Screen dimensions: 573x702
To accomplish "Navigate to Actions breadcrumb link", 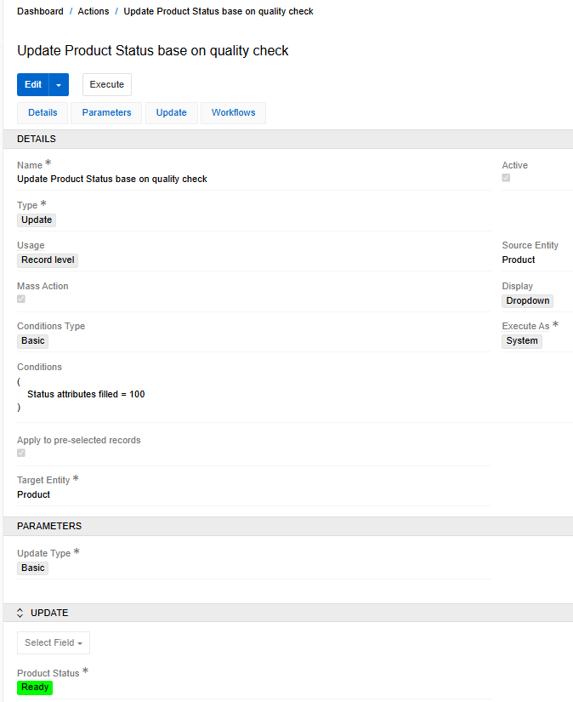I will coord(94,12).
